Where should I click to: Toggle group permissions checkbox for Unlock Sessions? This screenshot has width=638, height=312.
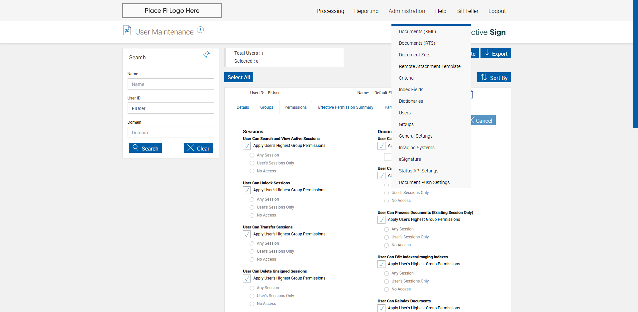(x=247, y=190)
